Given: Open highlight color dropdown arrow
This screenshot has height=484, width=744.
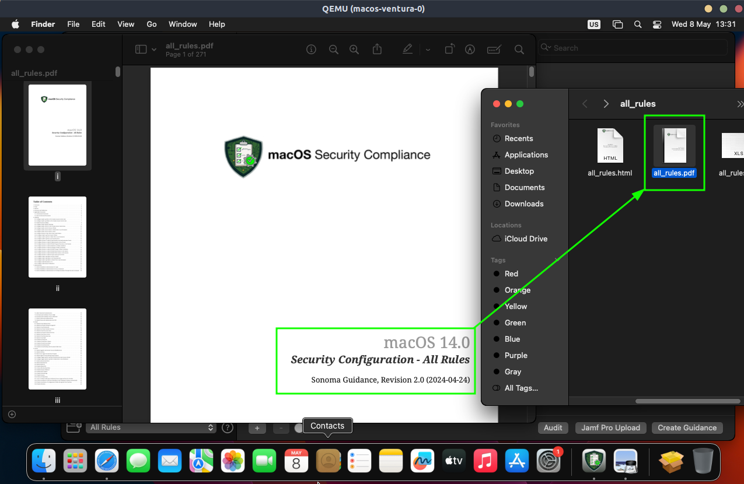Looking at the screenshot, I should click(428, 50).
